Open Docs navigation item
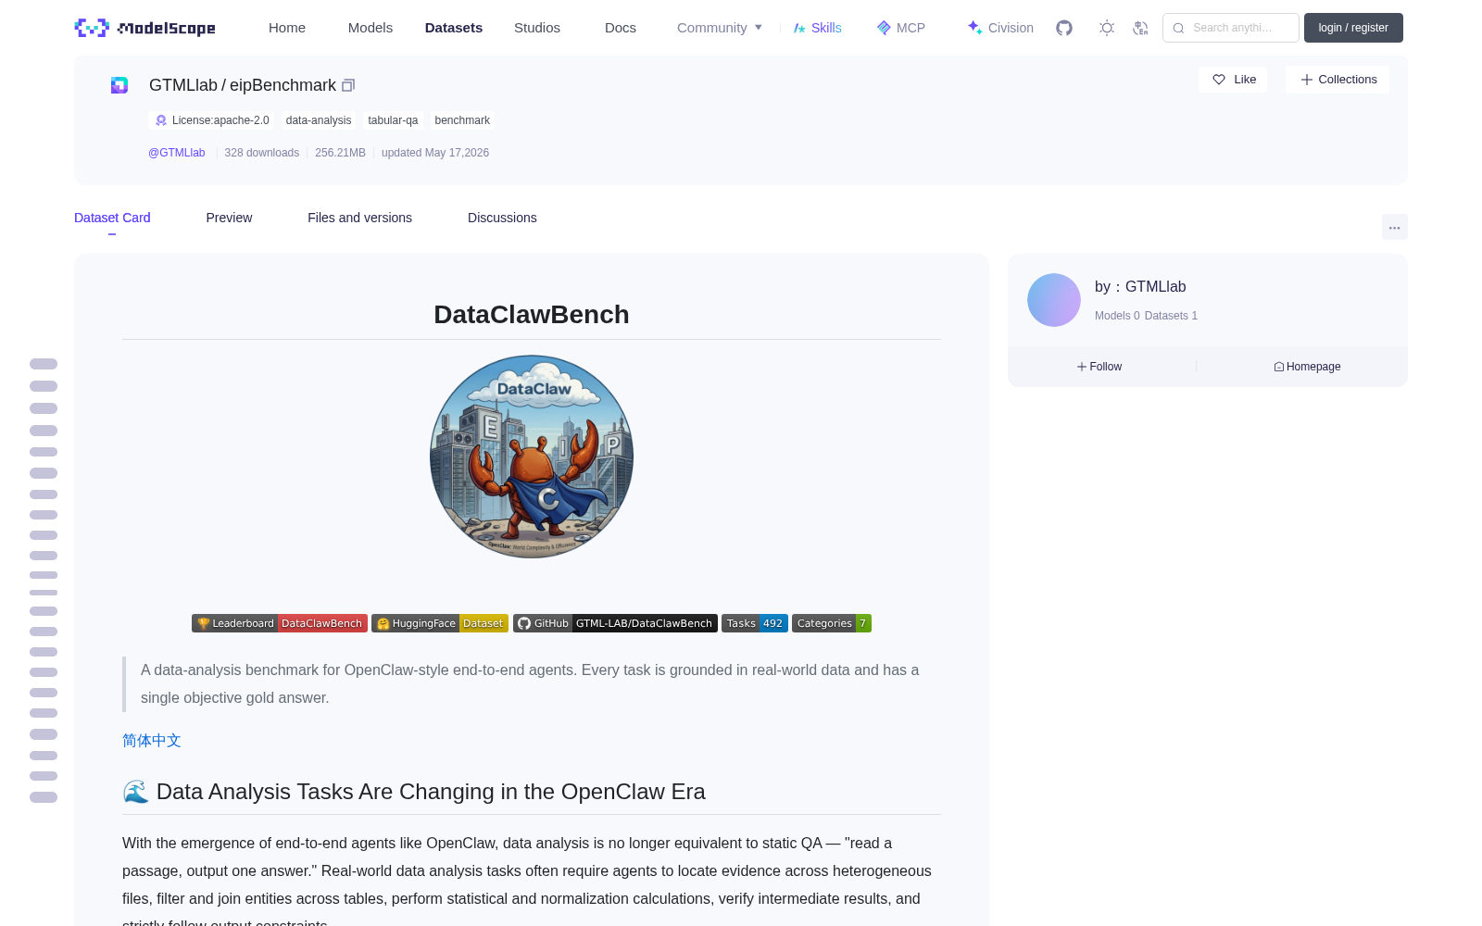This screenshot has width=1482, height=926. (x=621, y=28)
